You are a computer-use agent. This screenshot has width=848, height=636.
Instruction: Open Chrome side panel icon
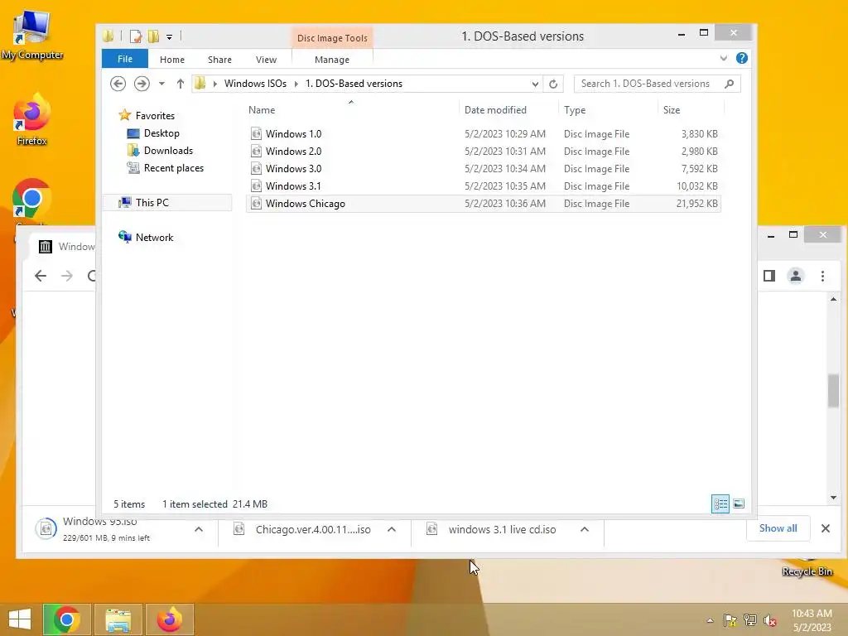[769, 276]
